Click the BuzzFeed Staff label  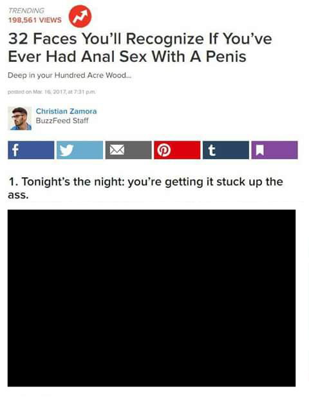[62, 120]
